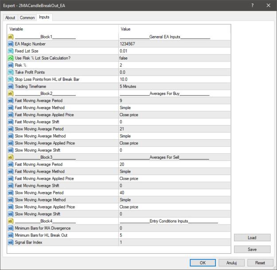The height and width of the screenshot is (270, 277).
Task: Confirm settings with the OK button
Action: click(203, 262)
